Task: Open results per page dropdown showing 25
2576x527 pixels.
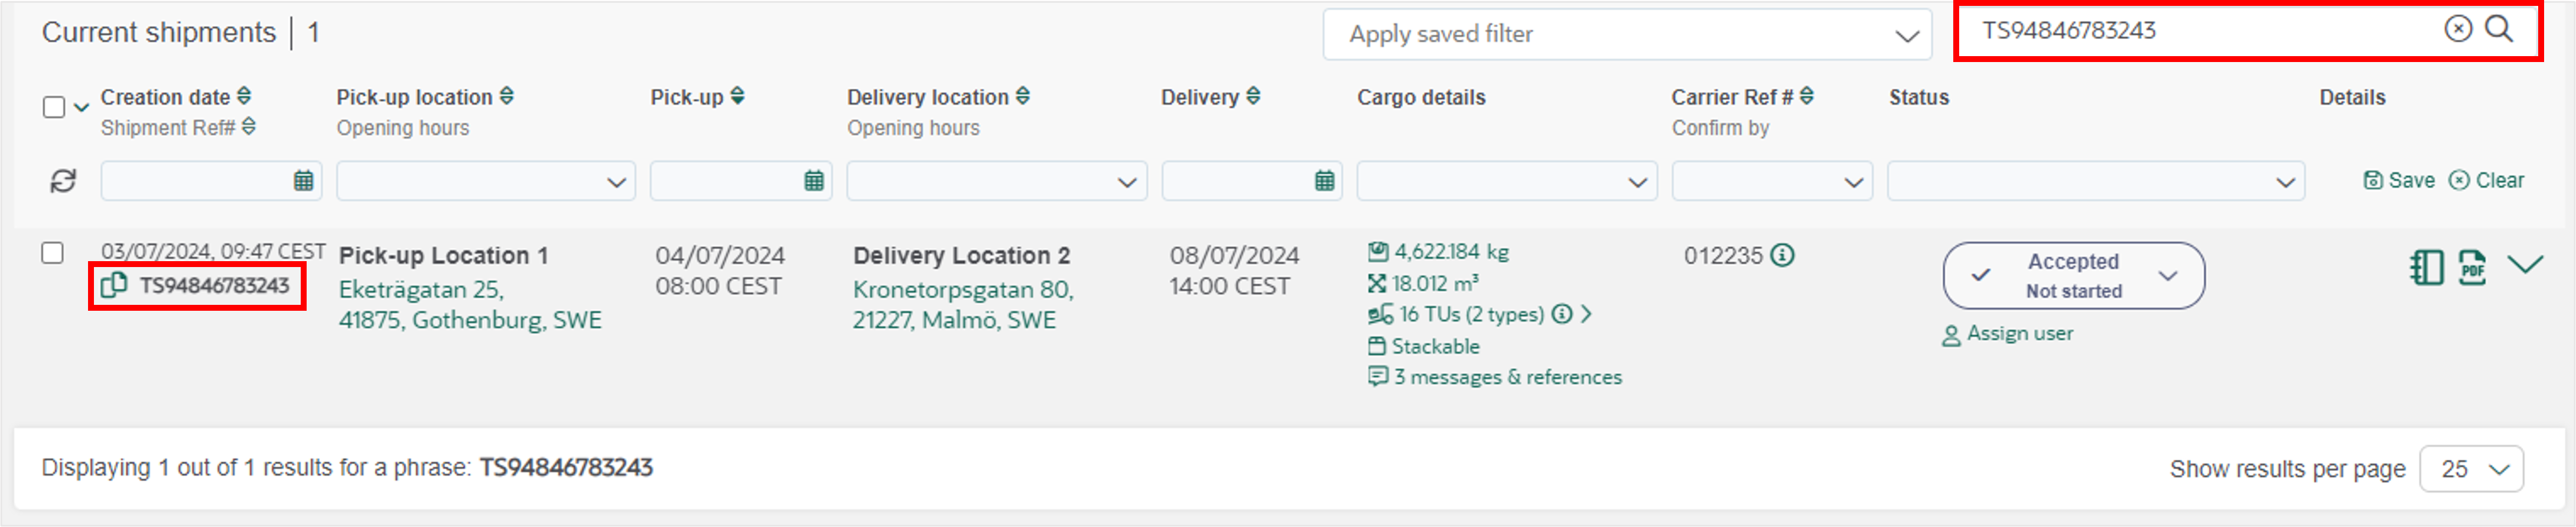Action: pyautogui.click(x=2471, y=469)
